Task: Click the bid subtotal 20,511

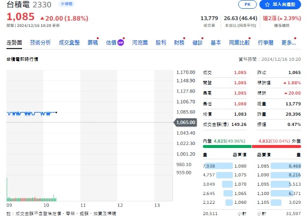Action: click(x=210, y=213)
